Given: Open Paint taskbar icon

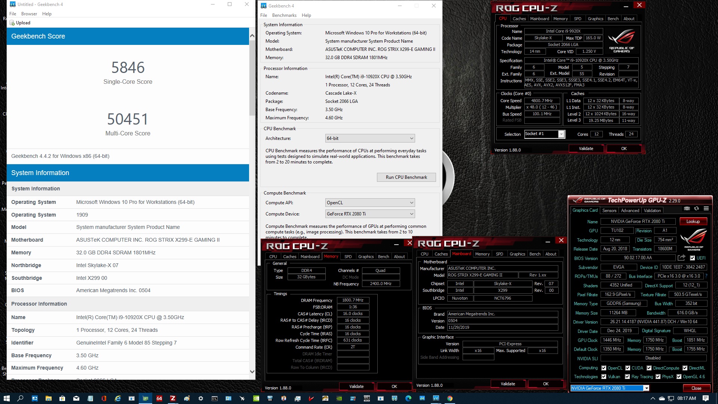Looking at the screenshot, I should pos(187,398).
